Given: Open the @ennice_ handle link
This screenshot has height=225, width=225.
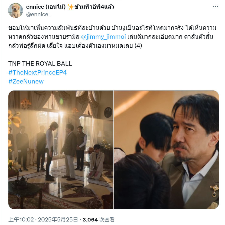Looking at the screenshot, I should [38, 14].
